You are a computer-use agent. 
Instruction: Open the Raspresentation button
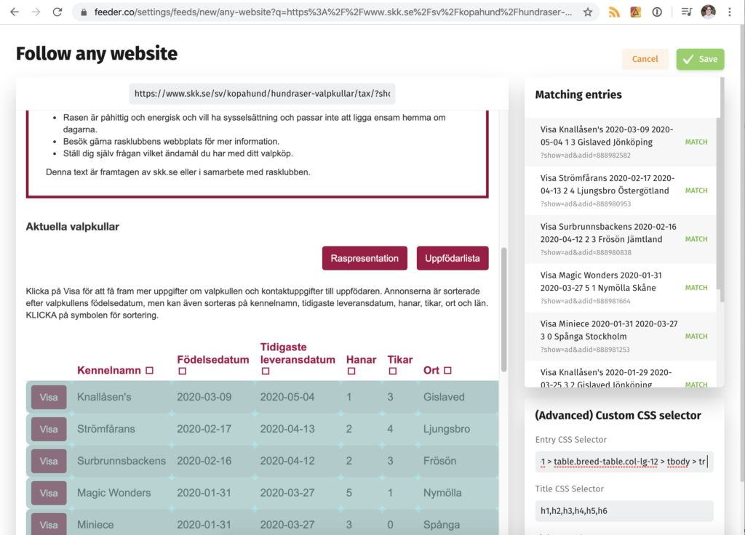(364, 258)
